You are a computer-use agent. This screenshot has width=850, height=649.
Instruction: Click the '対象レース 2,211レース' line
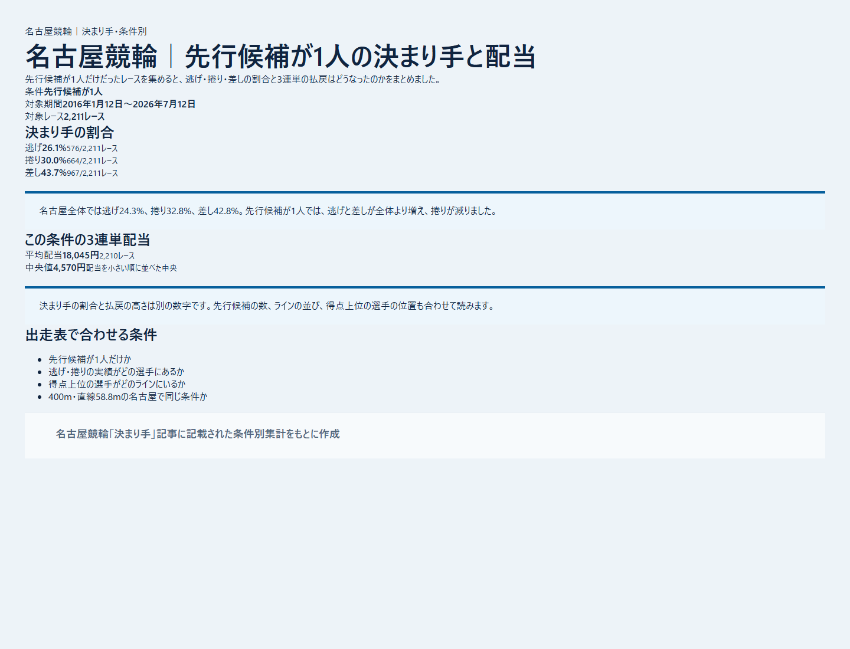tap(65, 116)
